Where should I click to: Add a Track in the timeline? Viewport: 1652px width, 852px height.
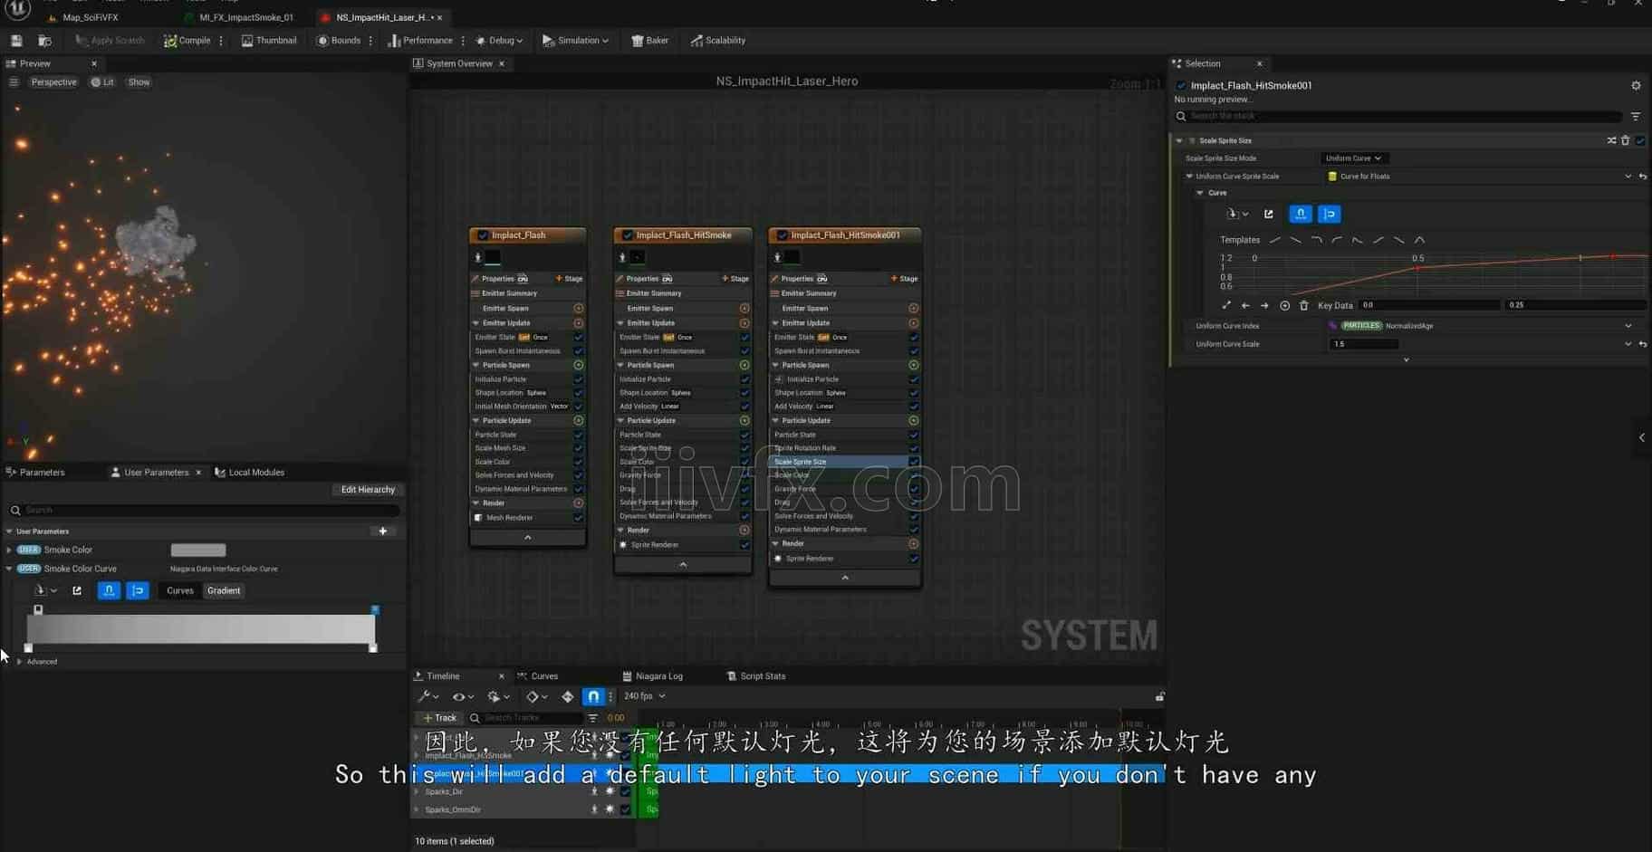pos(440,717)
